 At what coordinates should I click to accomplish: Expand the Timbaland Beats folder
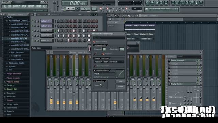(x=16, y=63)
